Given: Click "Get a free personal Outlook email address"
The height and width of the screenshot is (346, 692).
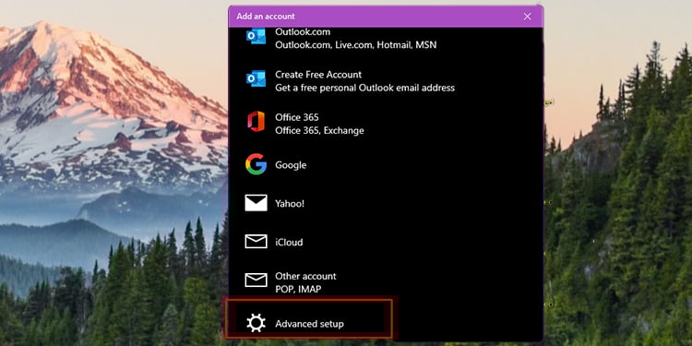Looking at the screenshot, I should (364, 88).
